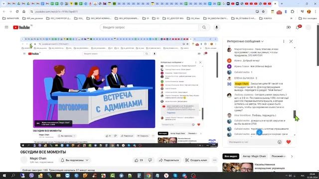Open chat options three-dot menu

(284, 41)
